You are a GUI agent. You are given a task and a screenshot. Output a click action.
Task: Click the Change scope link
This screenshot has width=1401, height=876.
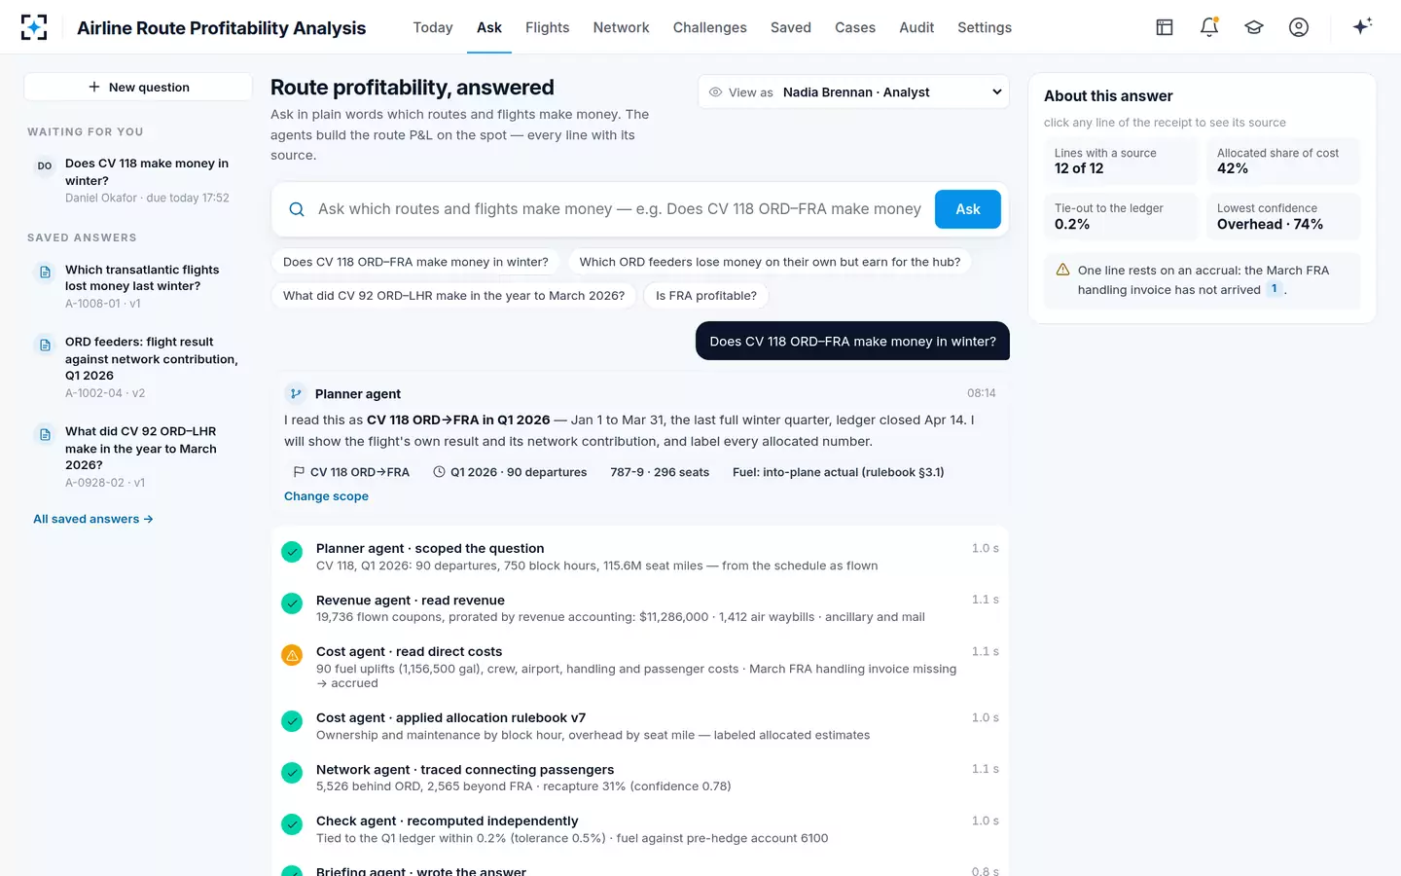pos(326,496)
